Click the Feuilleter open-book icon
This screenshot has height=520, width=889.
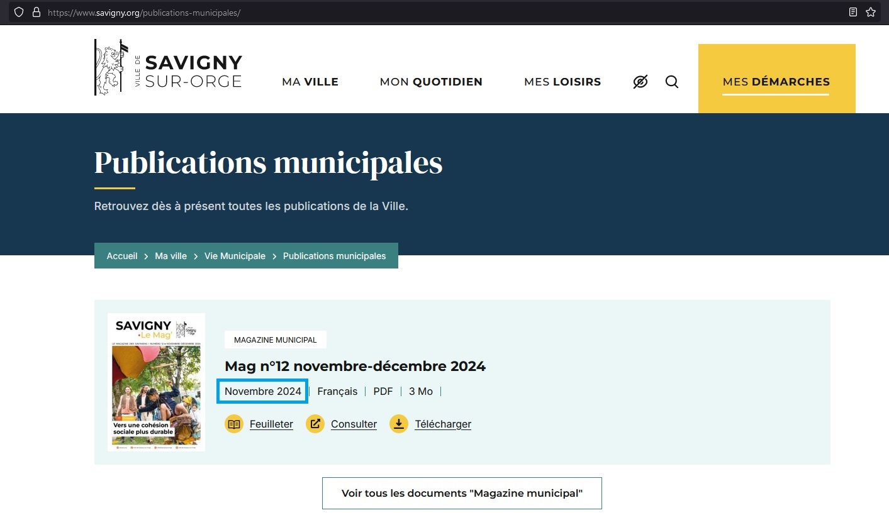pos(234,424)
